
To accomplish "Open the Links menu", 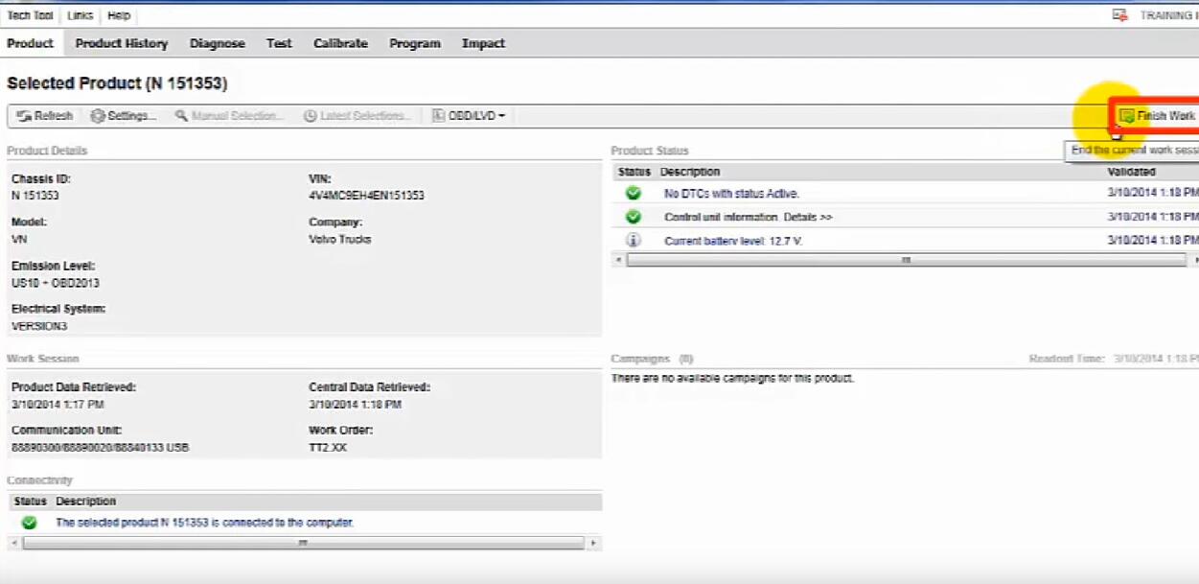I will (x=82, y=15).
